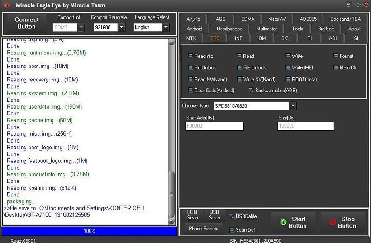
Task: Click the Start Addr input field
Action: (214, 126)
